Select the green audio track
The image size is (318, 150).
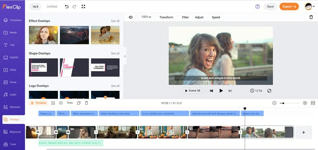(71, 143)
